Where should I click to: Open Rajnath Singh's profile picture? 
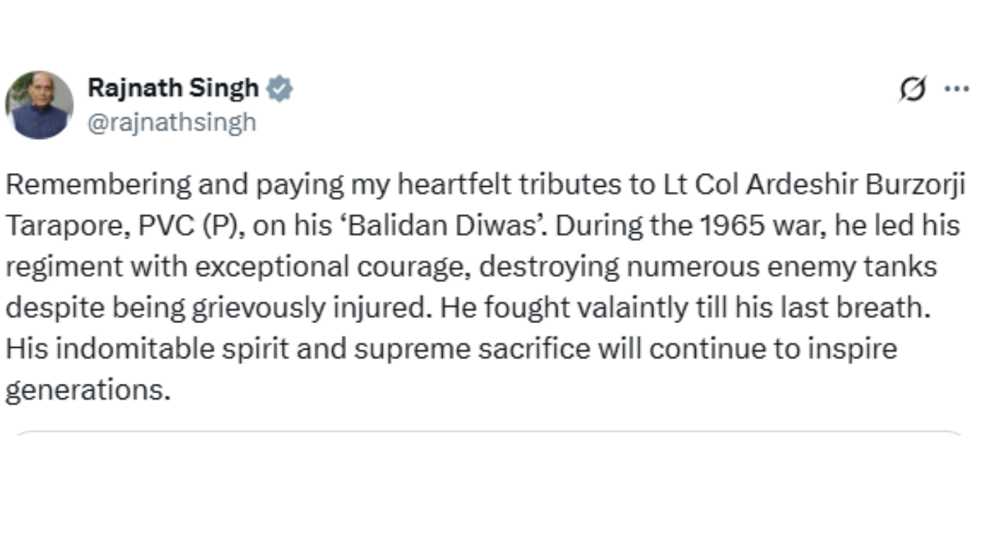click(x=39, y=105)
